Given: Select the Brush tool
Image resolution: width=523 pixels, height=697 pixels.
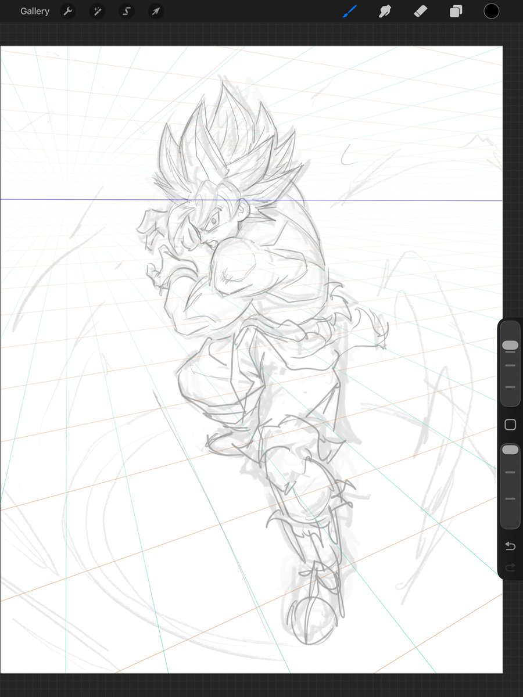Looking at the screenshot, I should [349, 11].
